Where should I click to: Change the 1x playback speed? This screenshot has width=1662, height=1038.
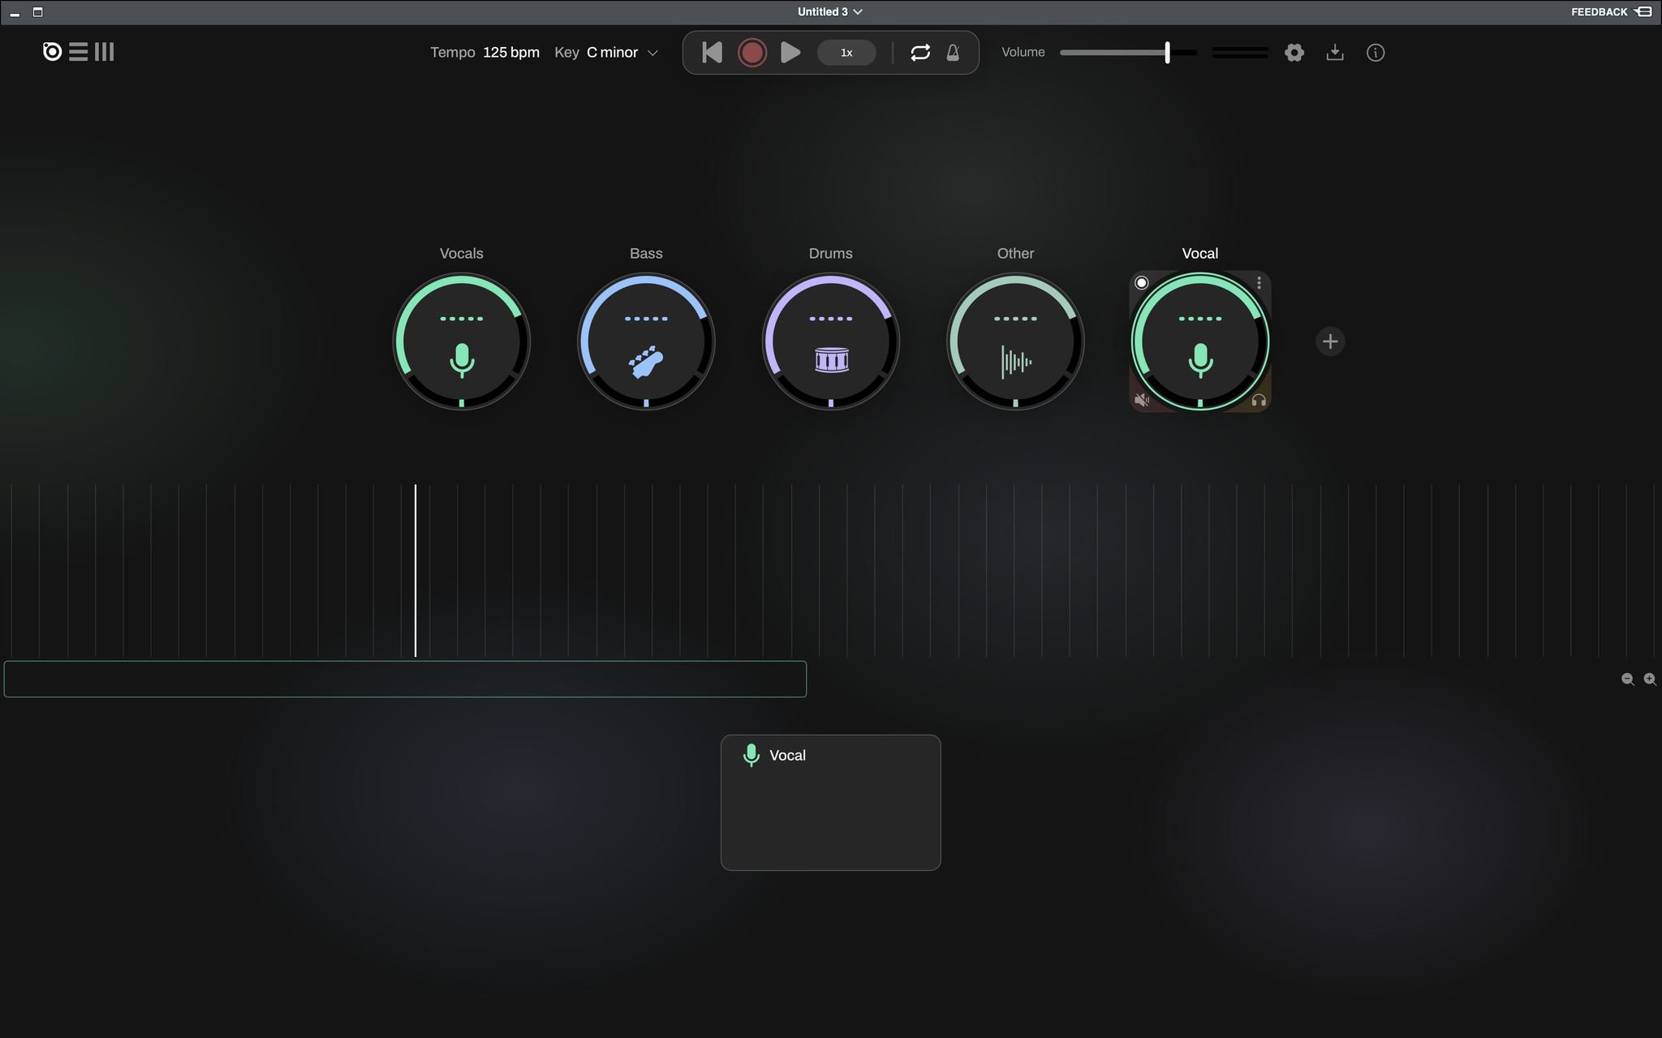click(846, 53)
